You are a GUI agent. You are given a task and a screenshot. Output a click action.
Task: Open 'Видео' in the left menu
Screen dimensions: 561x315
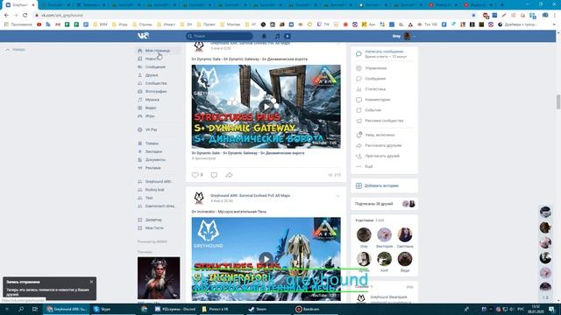coord(151,108)
